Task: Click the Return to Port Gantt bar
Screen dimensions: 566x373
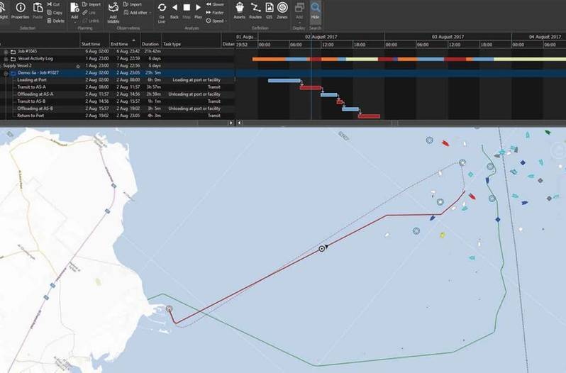Action: [x=369, y=116]
